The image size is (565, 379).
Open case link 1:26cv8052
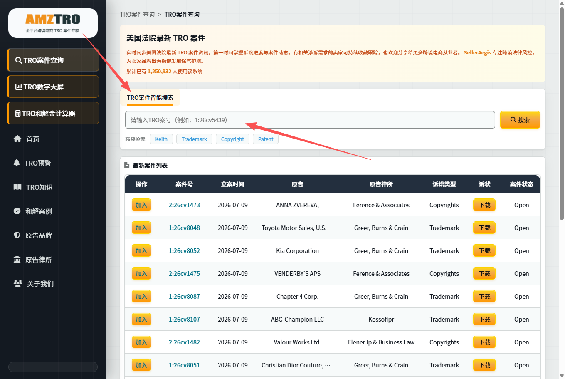(184, 251)
